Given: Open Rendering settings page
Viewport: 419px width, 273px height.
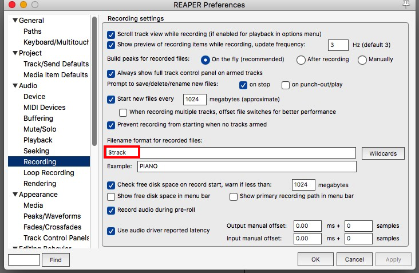Looking at the screenshot, I should [40, 184].
